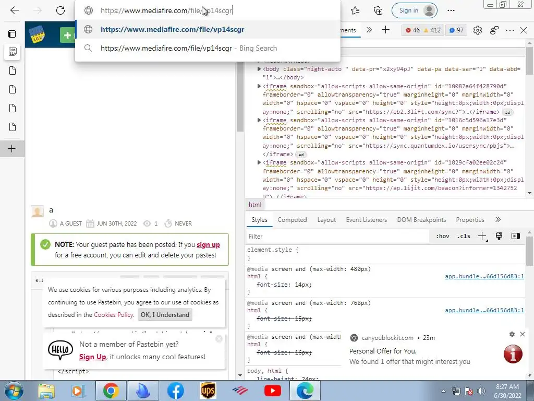Click OK, I Understand button
Screen dimensions: 534x401
(x=165, y=315)
